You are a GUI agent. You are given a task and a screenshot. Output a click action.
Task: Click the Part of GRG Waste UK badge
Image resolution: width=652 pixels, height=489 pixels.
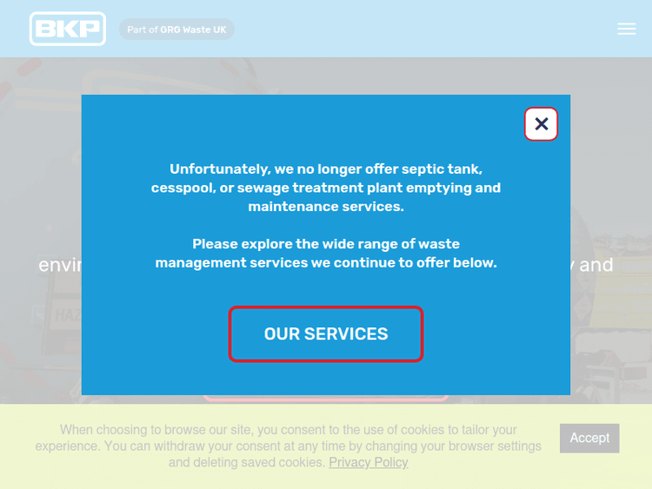[x=176, y=30]
